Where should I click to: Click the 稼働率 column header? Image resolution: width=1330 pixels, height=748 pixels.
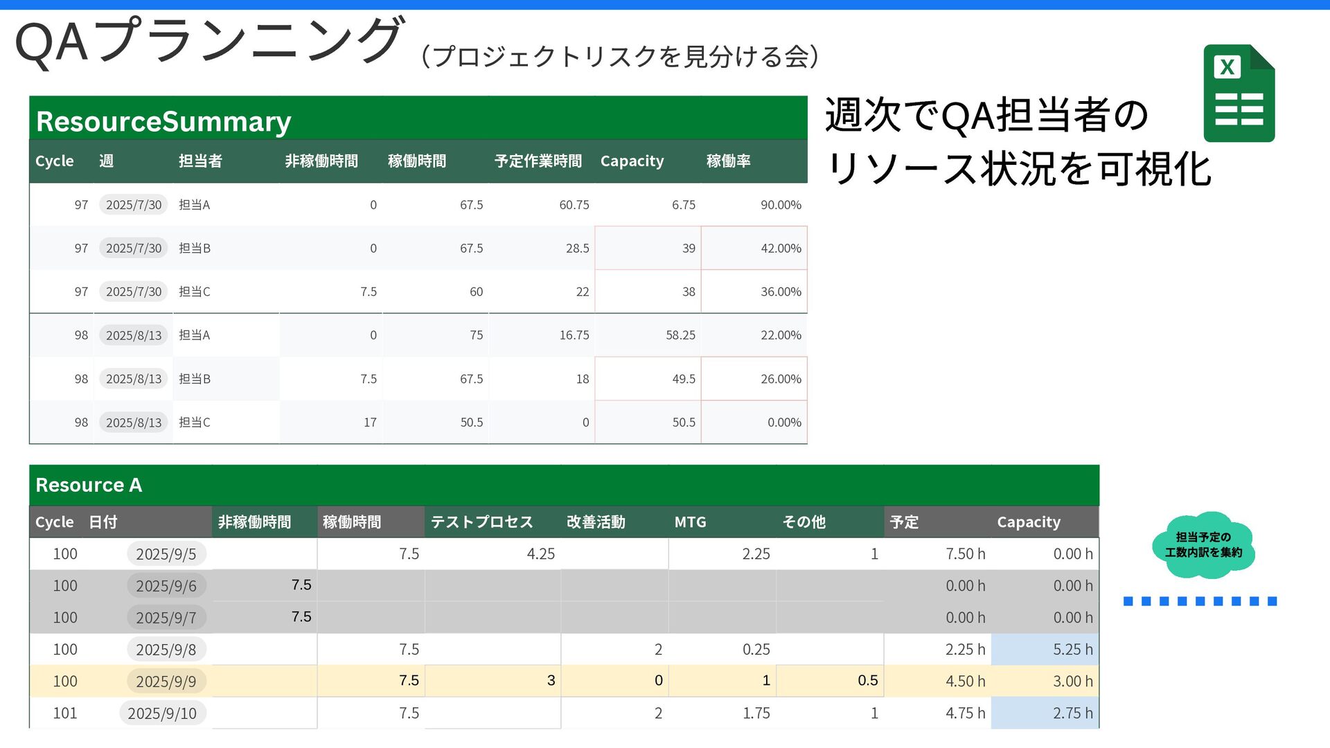coord(728,161)
